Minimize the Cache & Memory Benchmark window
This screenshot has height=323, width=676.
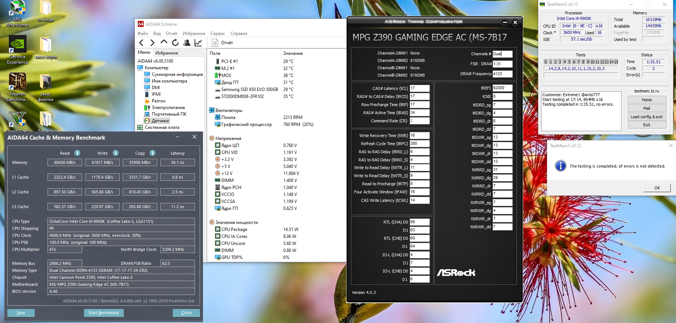(x=178, y=137)
